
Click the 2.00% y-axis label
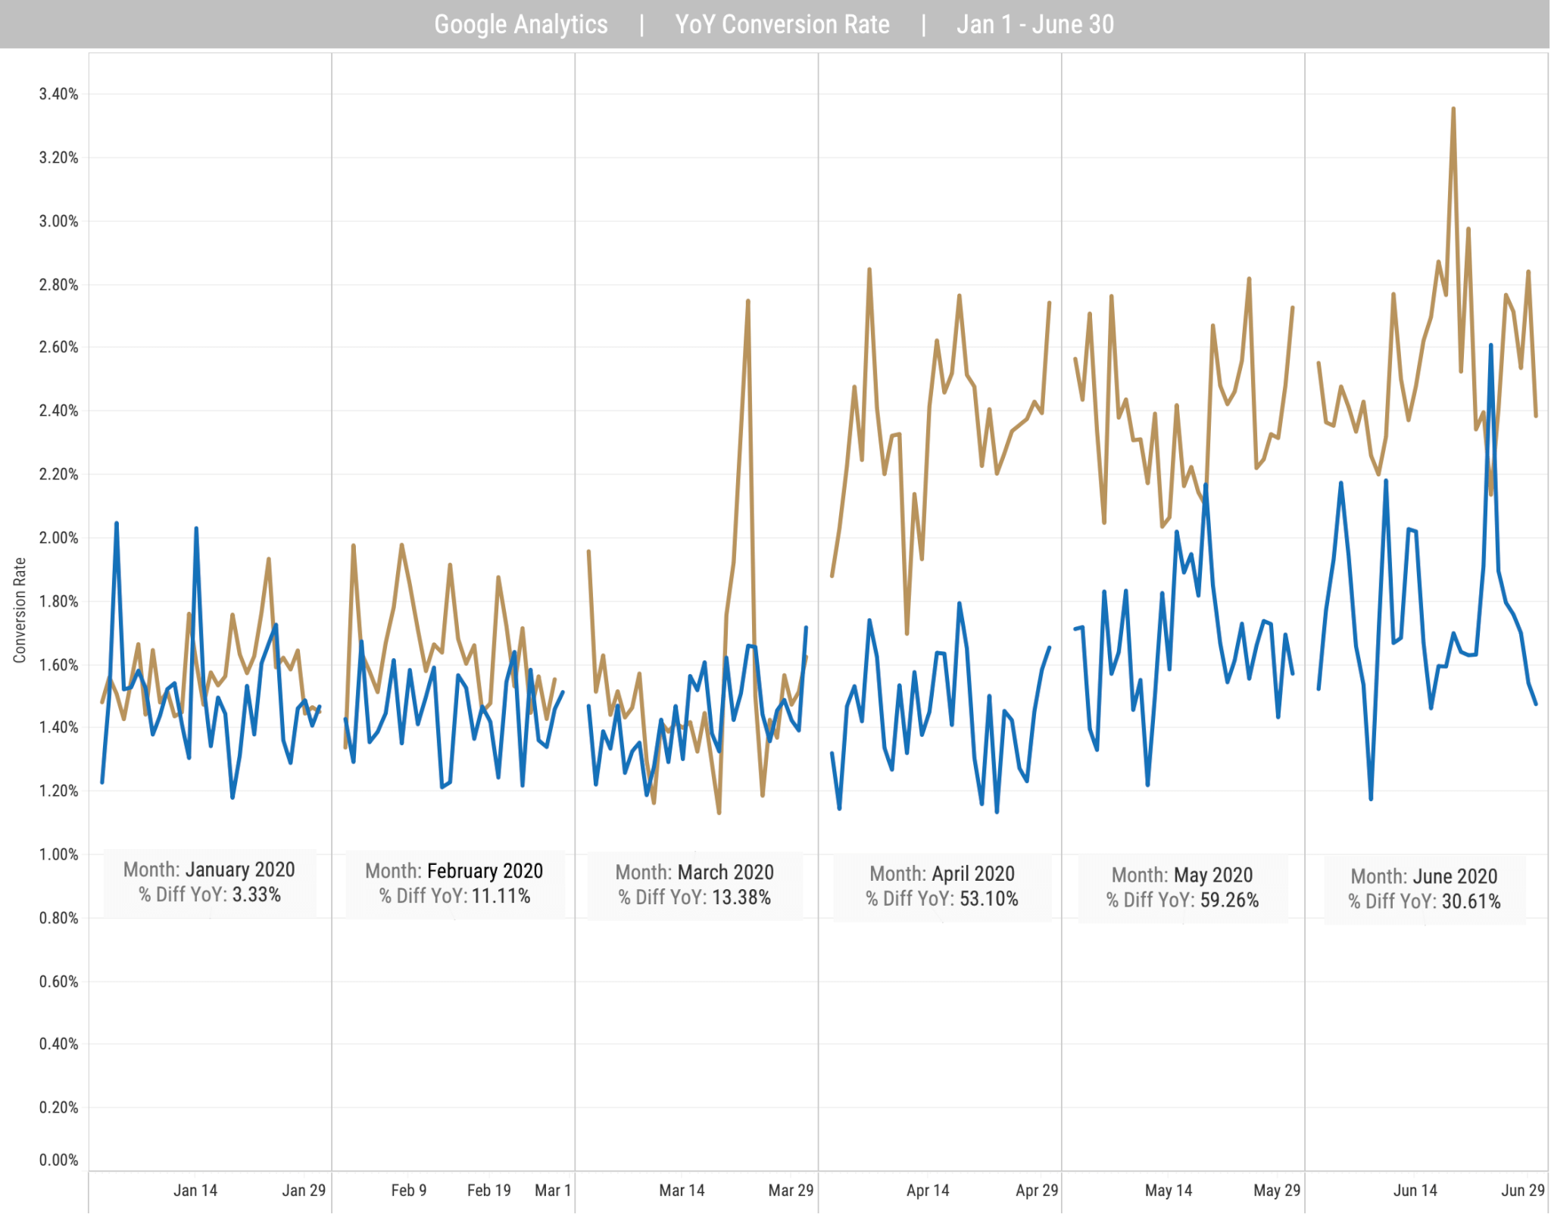click(x=58, y=538)
